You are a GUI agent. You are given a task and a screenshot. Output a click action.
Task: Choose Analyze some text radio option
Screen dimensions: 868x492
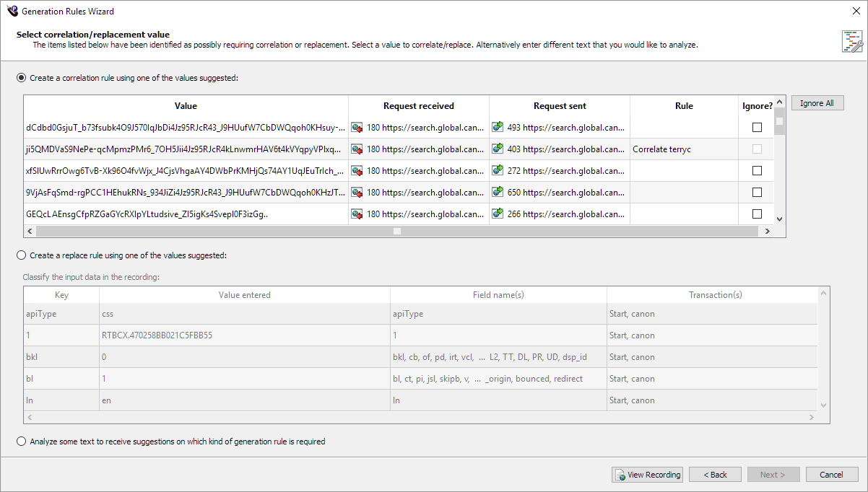[x=21, y=442]
